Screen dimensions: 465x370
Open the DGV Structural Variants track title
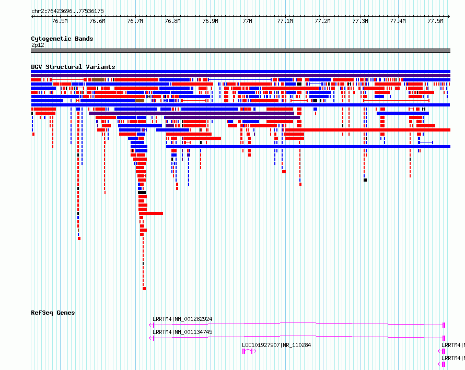click(73, 67)
